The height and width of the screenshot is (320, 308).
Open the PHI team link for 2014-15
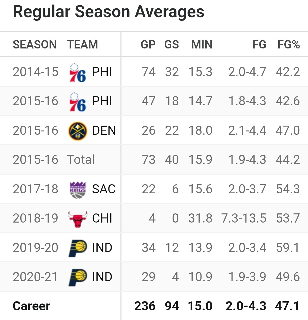point(102,72)
